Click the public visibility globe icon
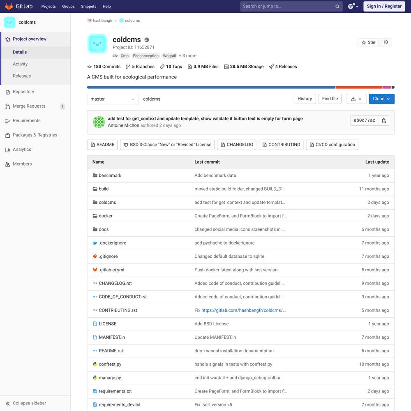The height and width of the screenshot is (411, 411). point(147,40)
